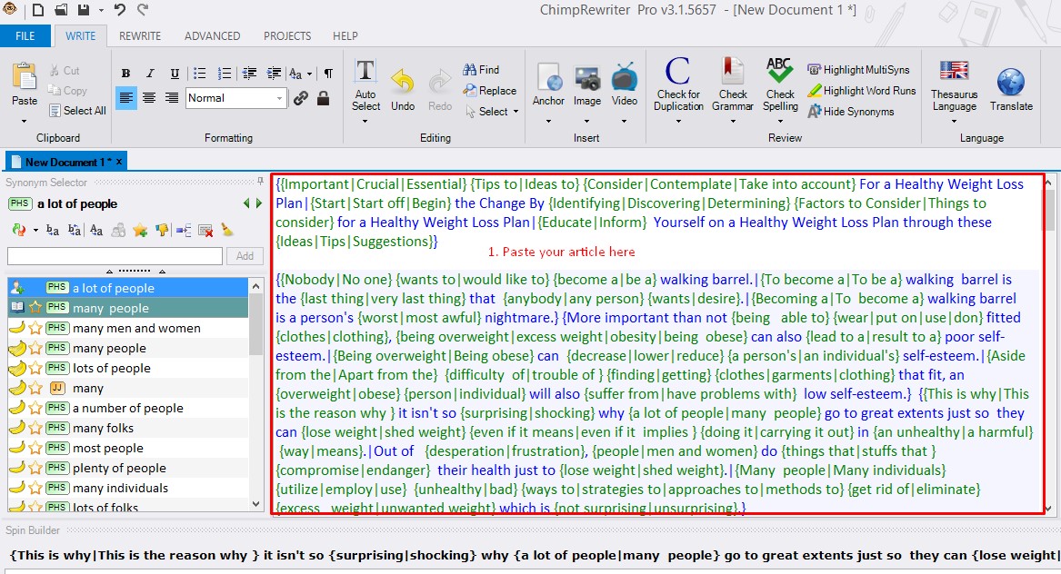Open the FILE menu
This screenshot has height=574, width=1061.
(x=25, y=35)
